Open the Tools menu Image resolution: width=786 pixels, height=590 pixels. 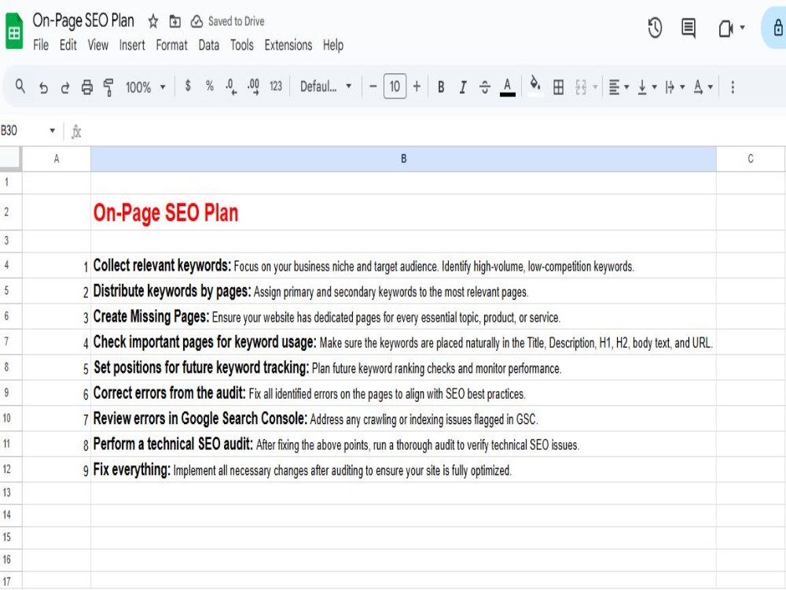point(241,45)
